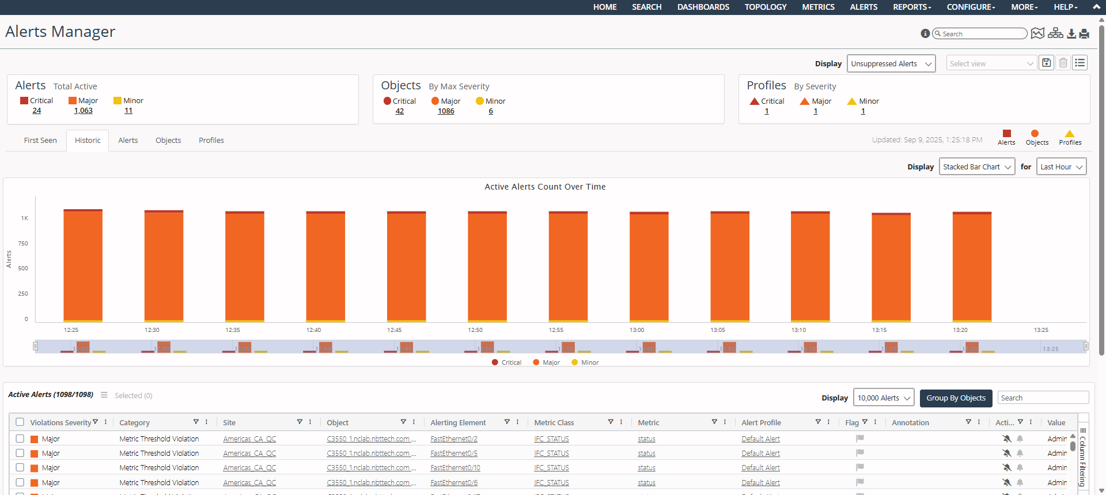Open the Last Hour time range dropdown
Image resolution: width=1106 pixels, height=495 pixels.
coord(1061,167)
